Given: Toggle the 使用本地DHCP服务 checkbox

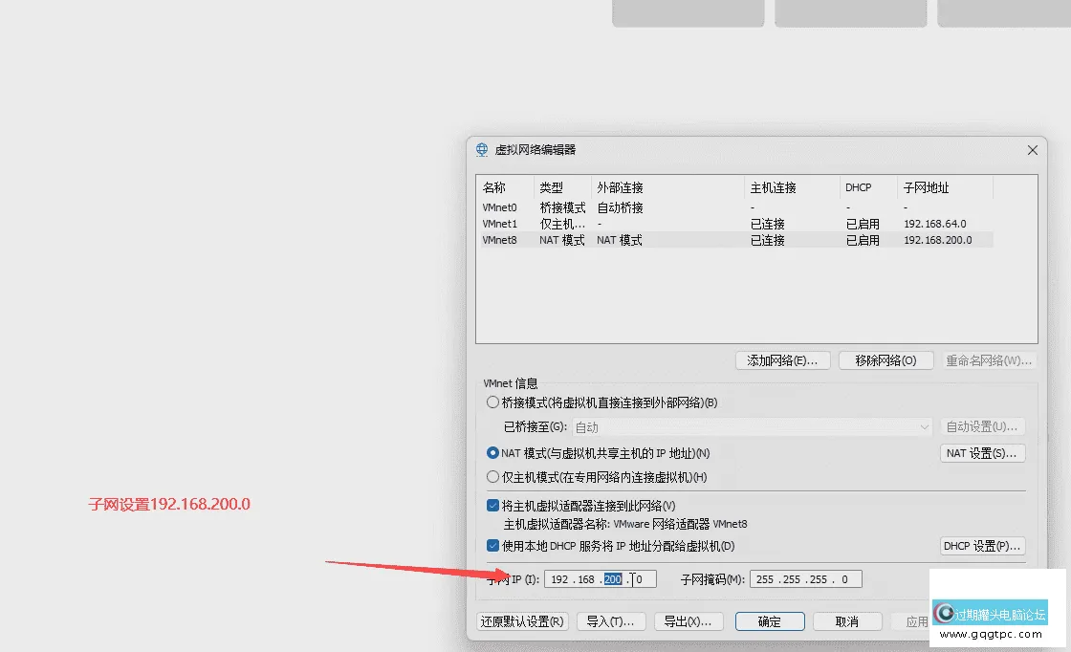Looking at the screenshot, I should [x=493, y=545].
